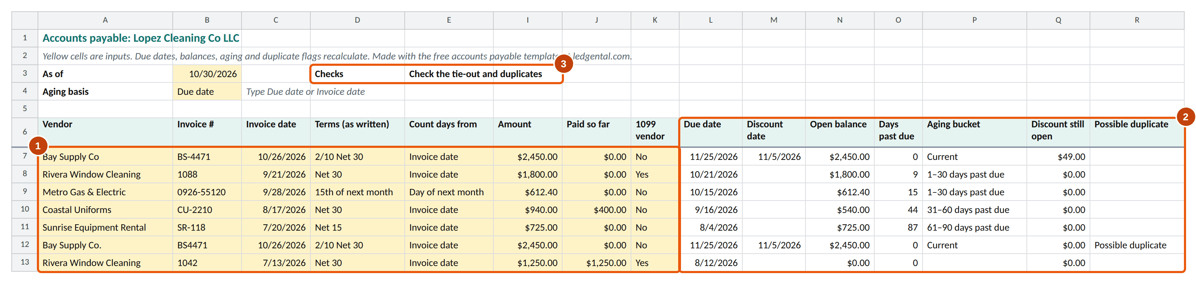
Task: Click the 'Vendor' column heading cell
Action: pyautogui.click(x=105, y=132)
